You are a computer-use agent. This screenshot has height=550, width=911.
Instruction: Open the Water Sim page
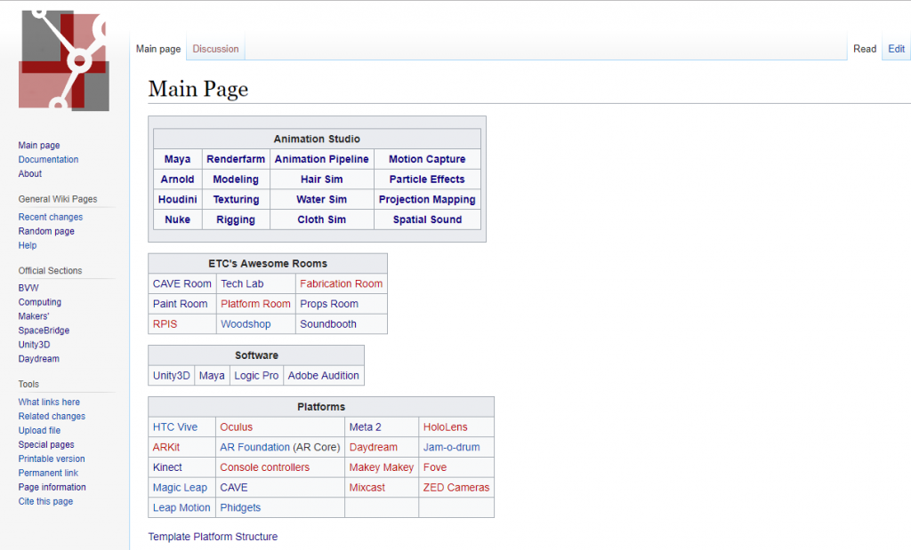[x=322, y=200]
